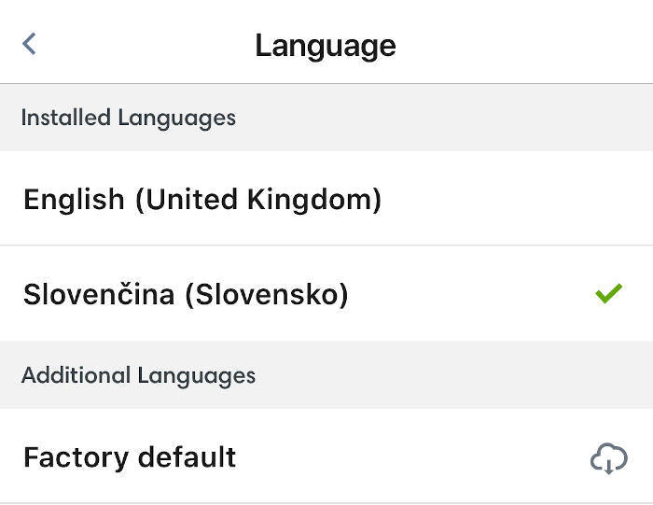Choose Slovenčina (Slovensko) language row
Image resolution: width=653 pixels, height=505 pixels.
point(326,293)
